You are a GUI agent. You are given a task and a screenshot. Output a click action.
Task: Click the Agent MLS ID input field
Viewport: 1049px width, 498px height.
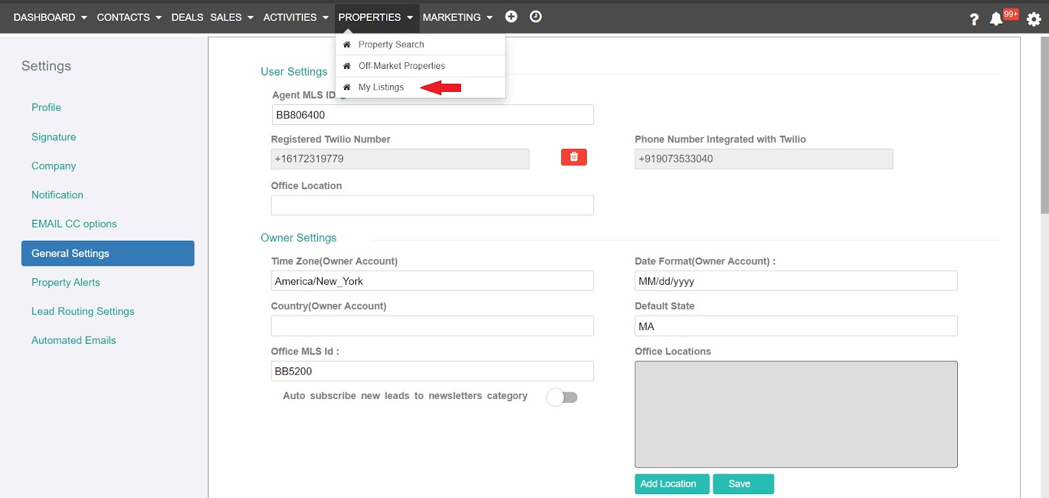tap(432, 115)
